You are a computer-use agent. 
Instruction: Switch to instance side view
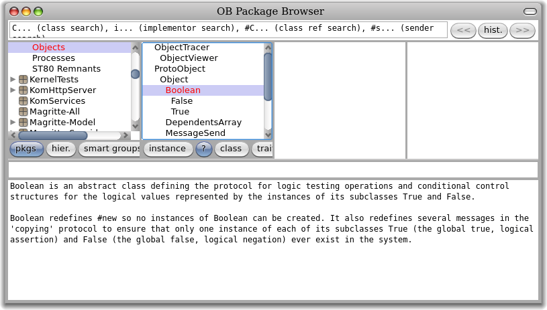pyautogui.click(x=167, y=149)
